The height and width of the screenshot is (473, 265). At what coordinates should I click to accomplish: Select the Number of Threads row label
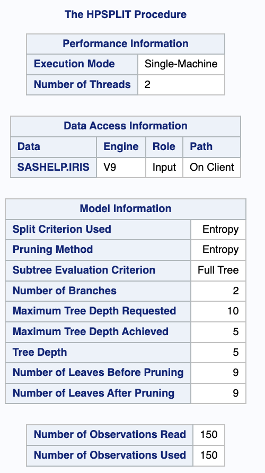tap(82, 84)
